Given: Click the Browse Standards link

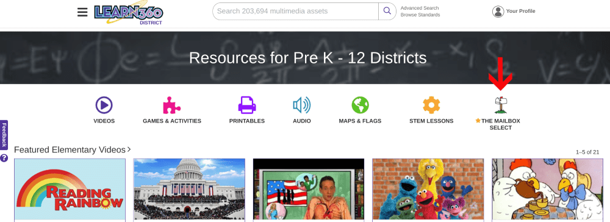Looking at the screenshot, I should [420, 15].
